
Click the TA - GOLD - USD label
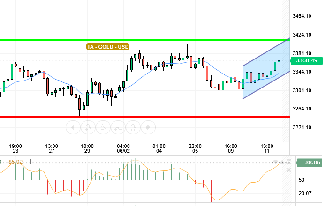(108, 47)
